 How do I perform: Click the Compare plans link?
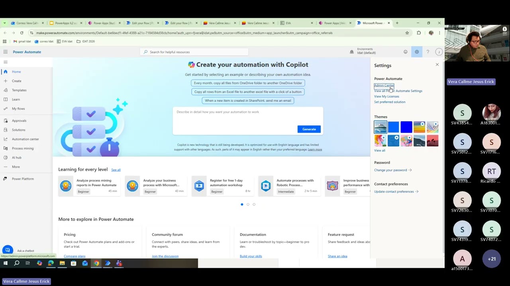[75, 256]
